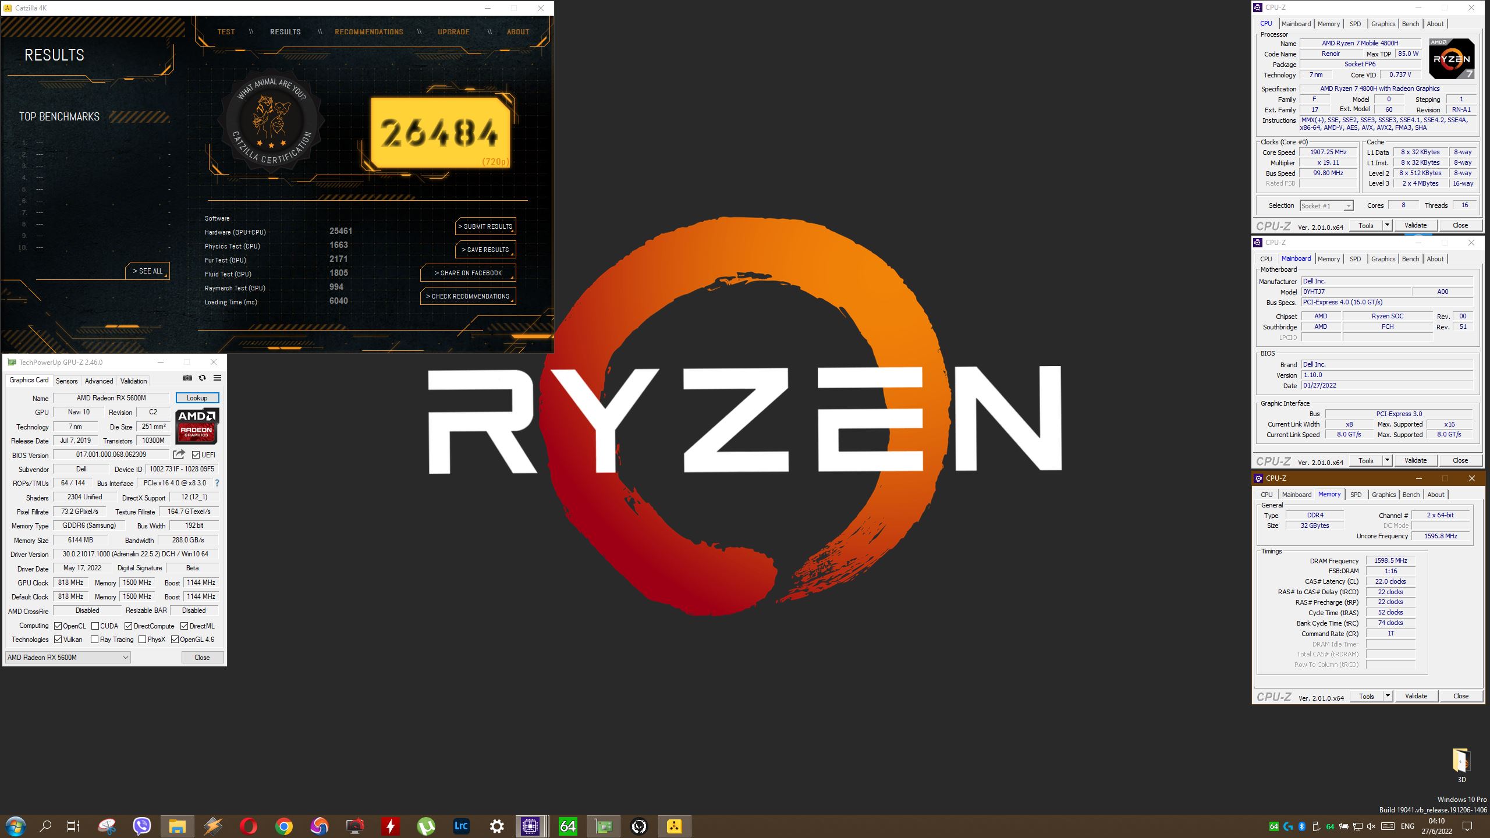Open the notification center icon
The image size is (1490, 838).
pos(1467,826)
